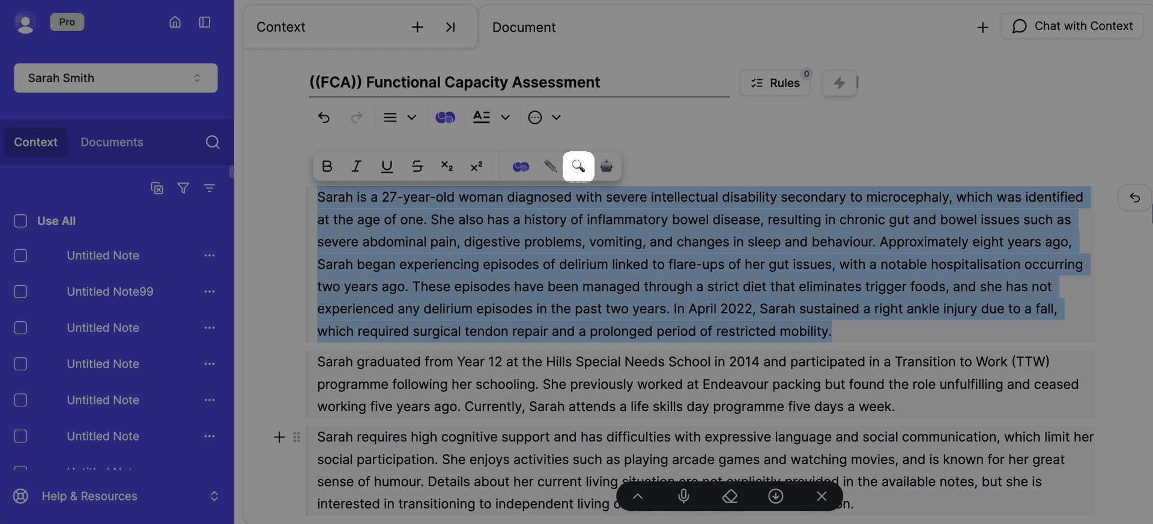Click the Rules button
The image size is (1153, 524).
pos(775,83)
